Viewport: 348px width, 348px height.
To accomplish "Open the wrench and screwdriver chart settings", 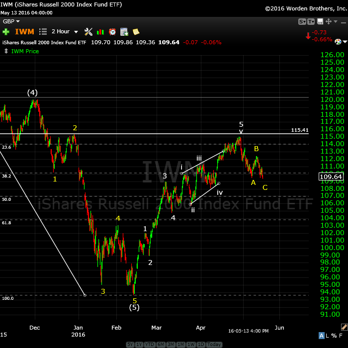I will click(88, 32).
